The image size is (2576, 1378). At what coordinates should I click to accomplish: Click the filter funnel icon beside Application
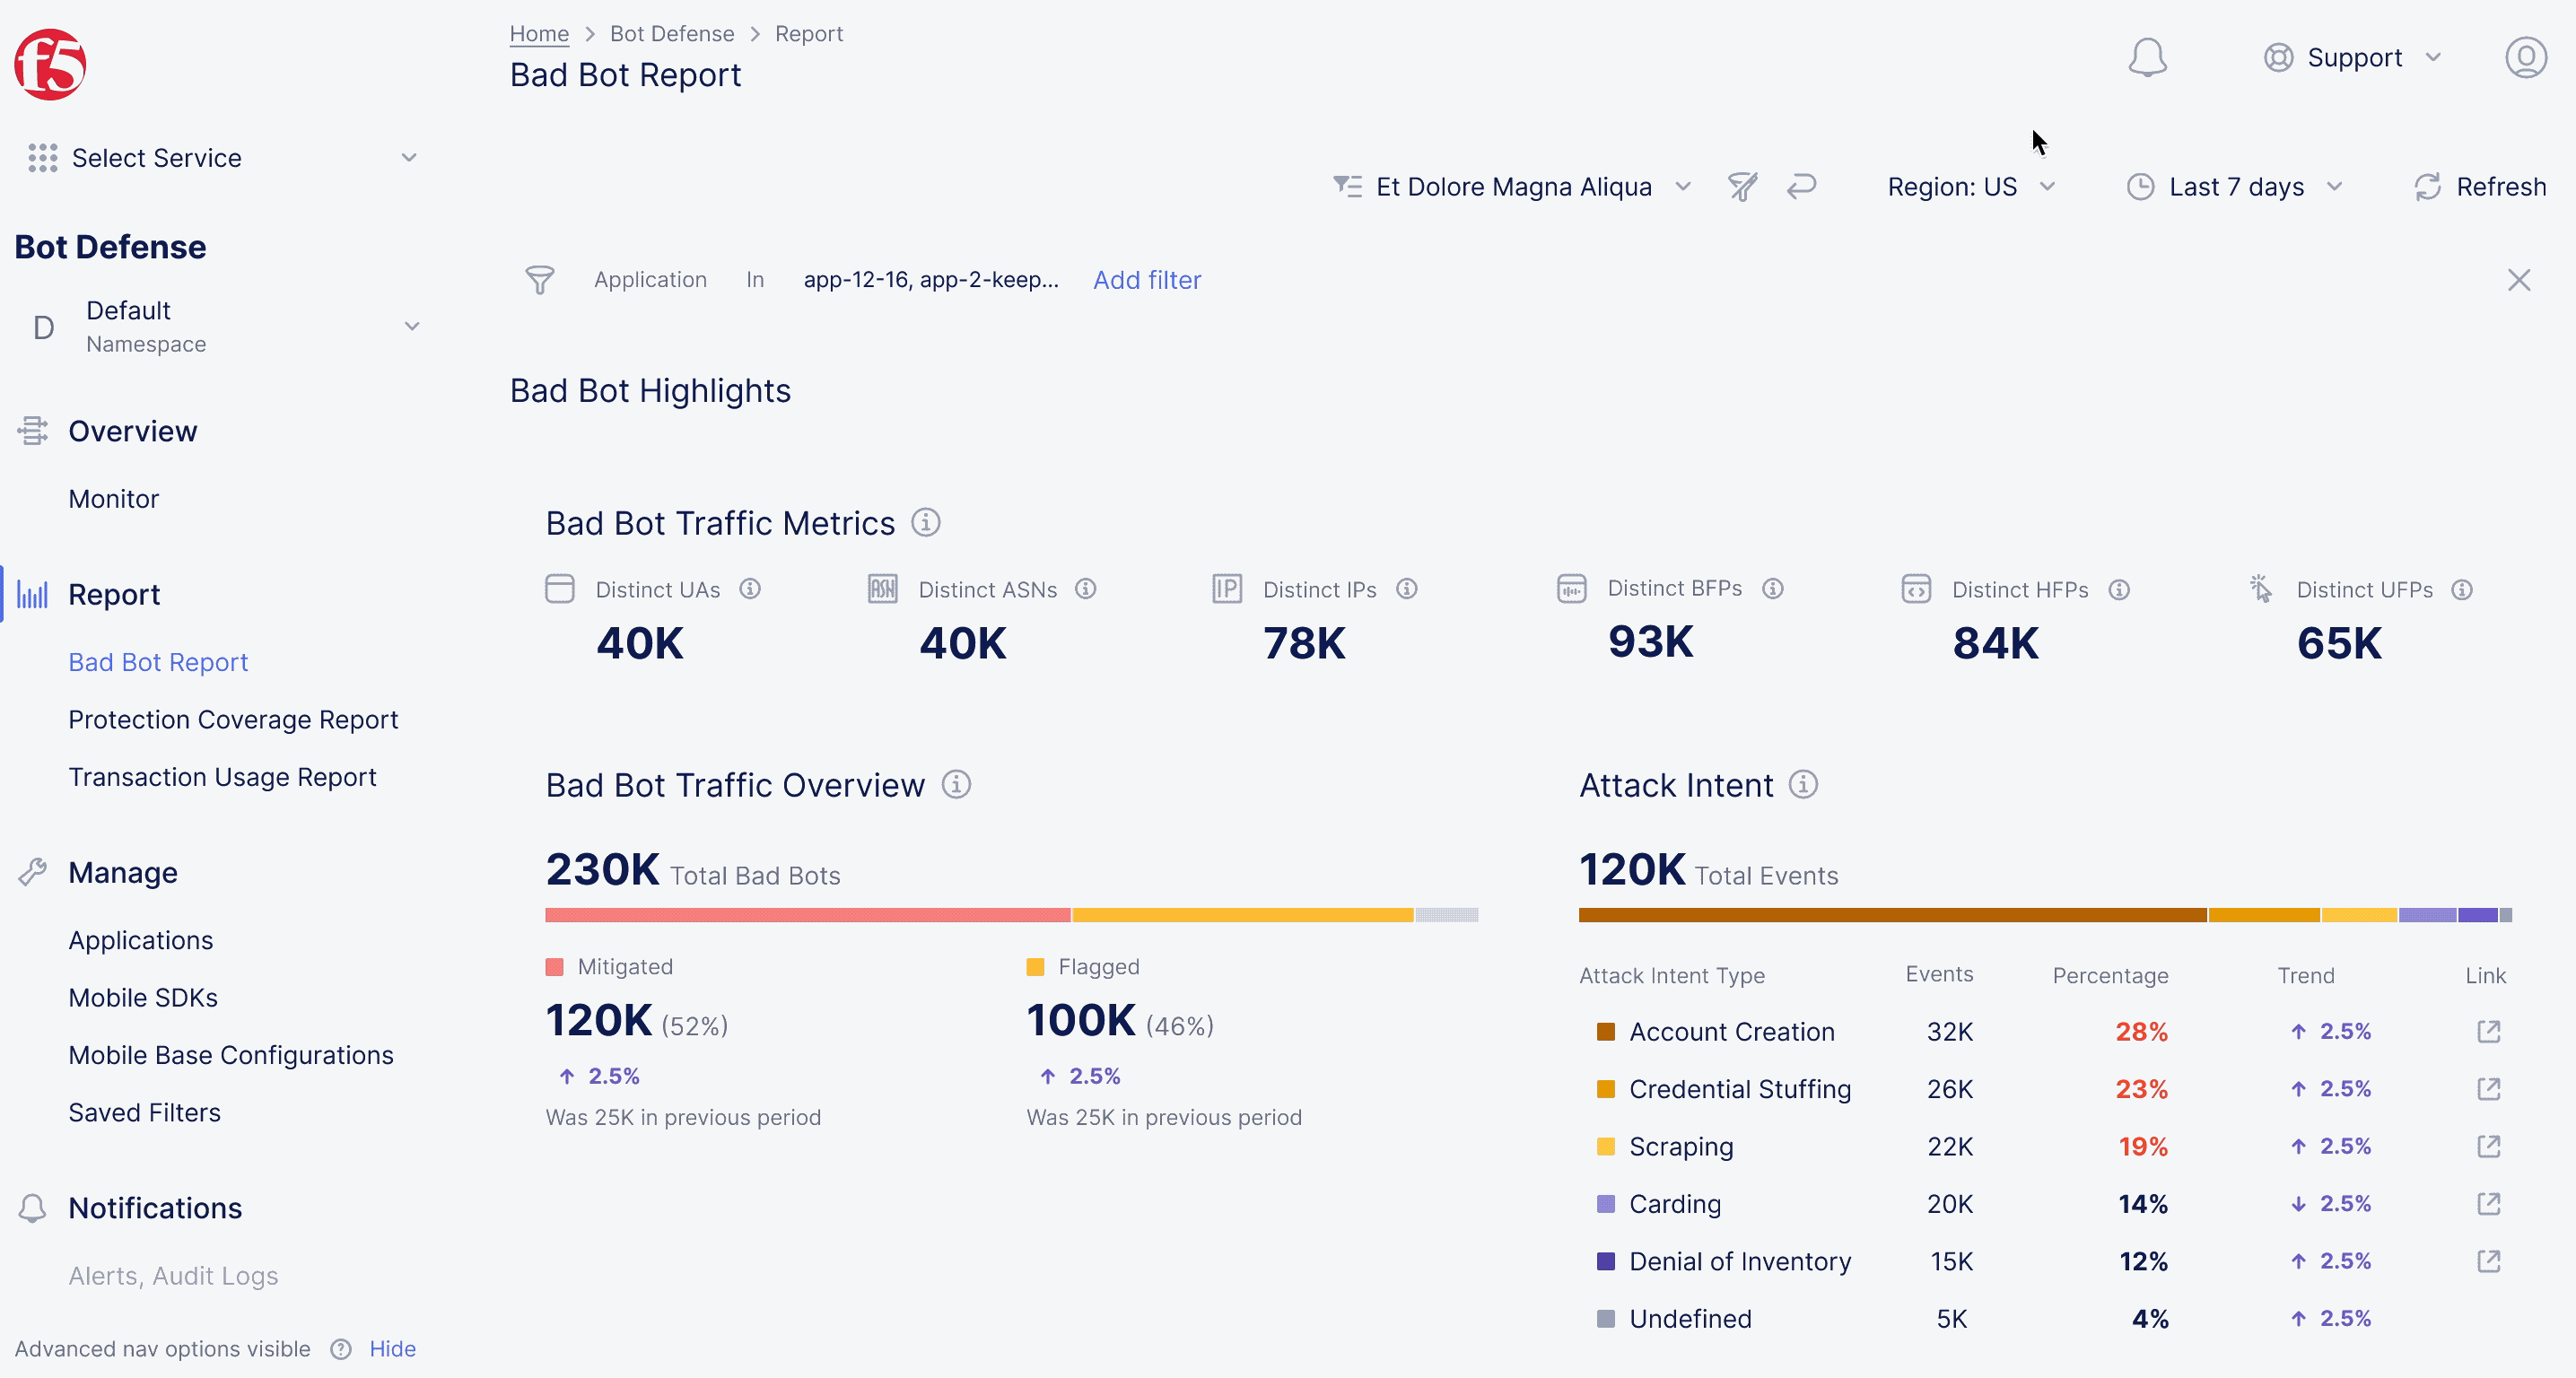coord(540,280)
